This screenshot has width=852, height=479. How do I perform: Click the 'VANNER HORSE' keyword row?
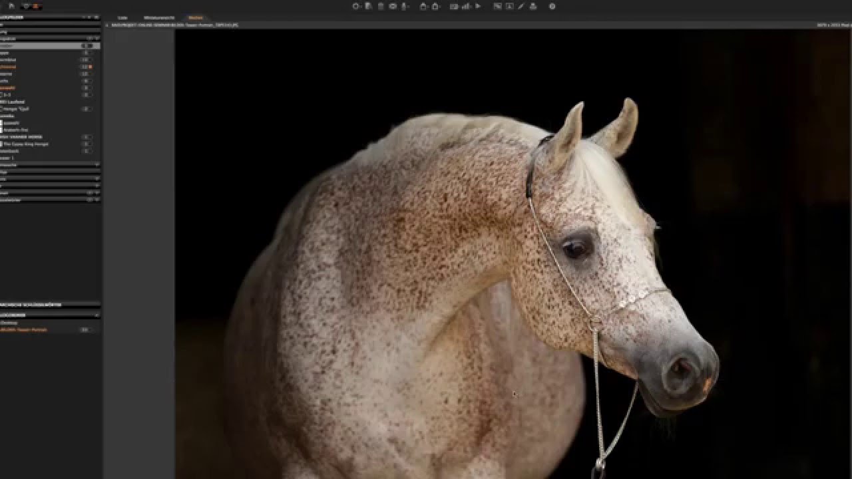click(x=50, y=137)
